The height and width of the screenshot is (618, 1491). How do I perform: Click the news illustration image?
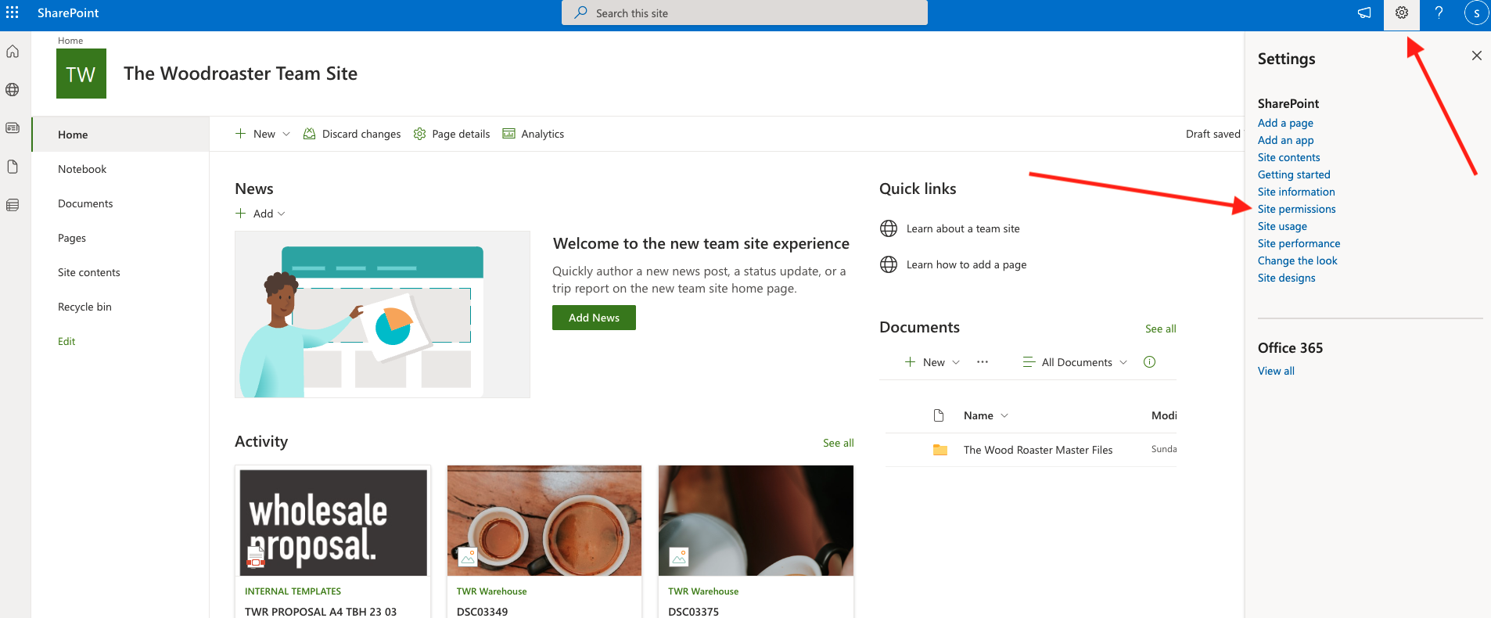(x=383, y=314)
